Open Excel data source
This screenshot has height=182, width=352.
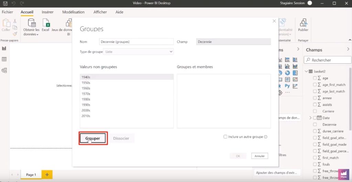46,25
